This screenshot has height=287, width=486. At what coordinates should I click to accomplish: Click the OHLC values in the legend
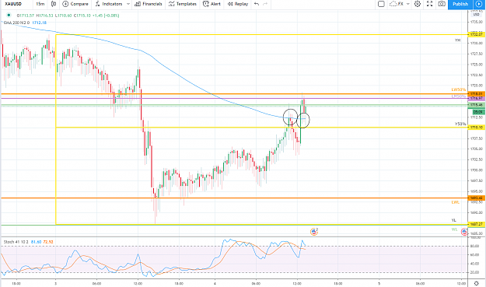[x=68, y=16]
